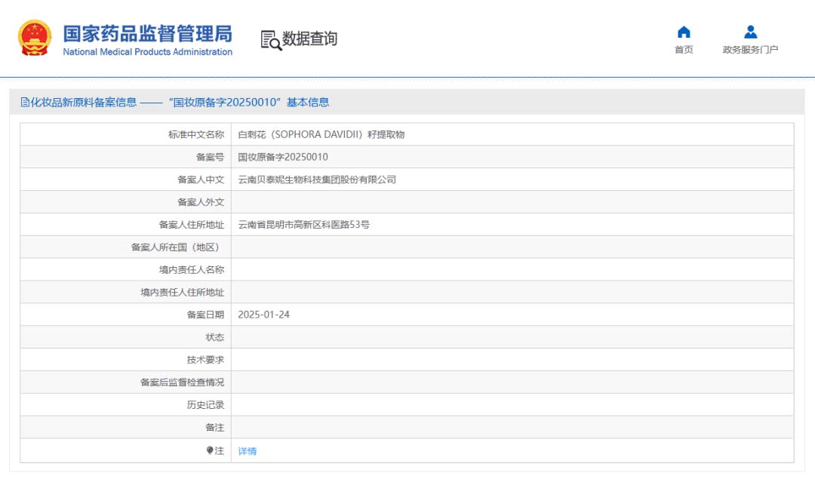Click the 备案号 value 国妆原备字20250010 in the table

coord(283,157)
